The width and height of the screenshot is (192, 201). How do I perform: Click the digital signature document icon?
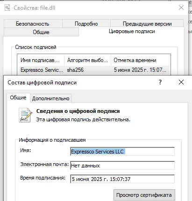[x=25, y=115]
